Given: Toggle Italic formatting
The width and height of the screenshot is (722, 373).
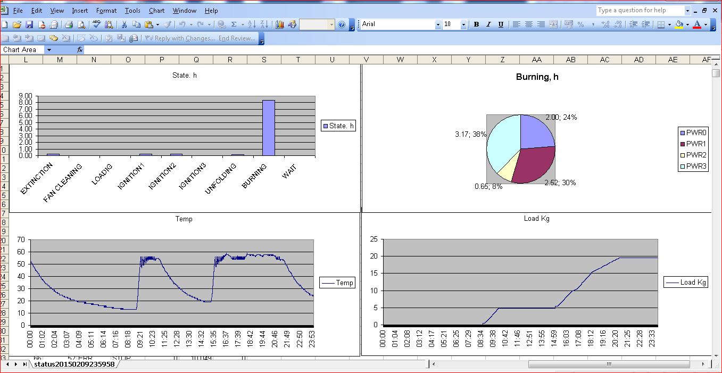Looking at the screenshot, I should click(x=488, y=24).
